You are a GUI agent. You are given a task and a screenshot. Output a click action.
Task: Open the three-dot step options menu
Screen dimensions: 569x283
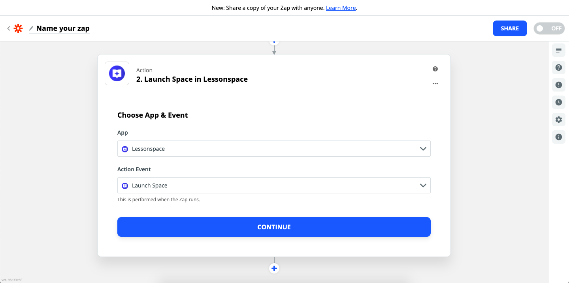pyautogui.click(x=435, y=84)
